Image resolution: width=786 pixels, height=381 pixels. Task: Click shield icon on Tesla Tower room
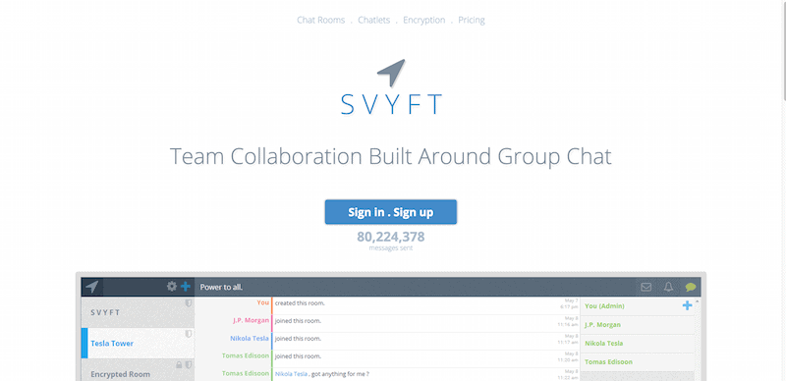pos(189,334)
